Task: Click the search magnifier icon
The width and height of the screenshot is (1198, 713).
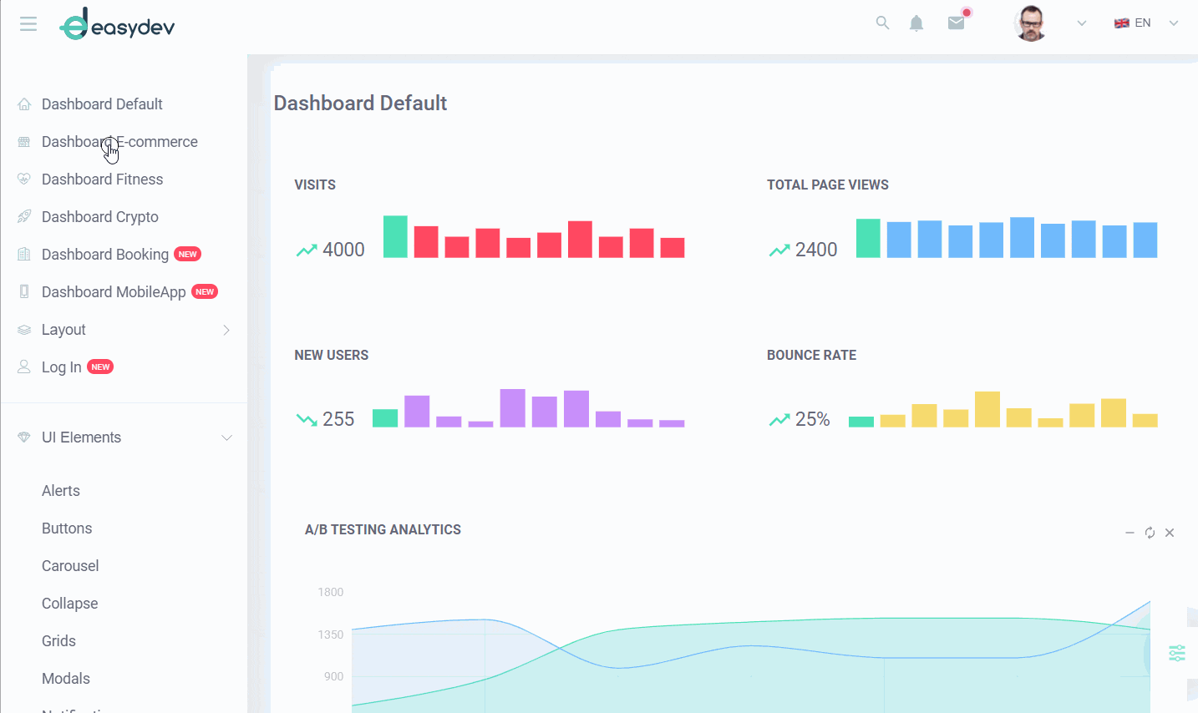Action: click(882, 23)
